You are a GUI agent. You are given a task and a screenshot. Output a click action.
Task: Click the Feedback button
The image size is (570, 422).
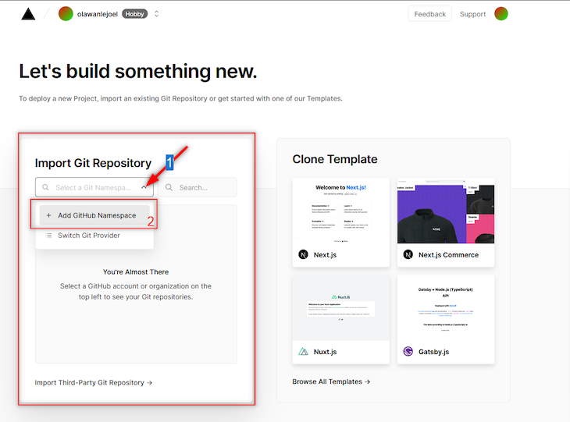[429, 14]
